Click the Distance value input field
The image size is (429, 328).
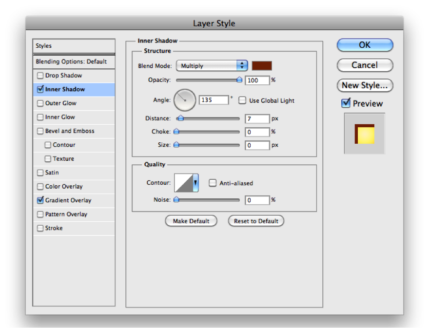257,118
